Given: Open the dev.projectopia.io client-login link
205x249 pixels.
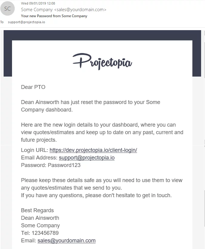Looking at the screenshot, I should tap(93, 150).
